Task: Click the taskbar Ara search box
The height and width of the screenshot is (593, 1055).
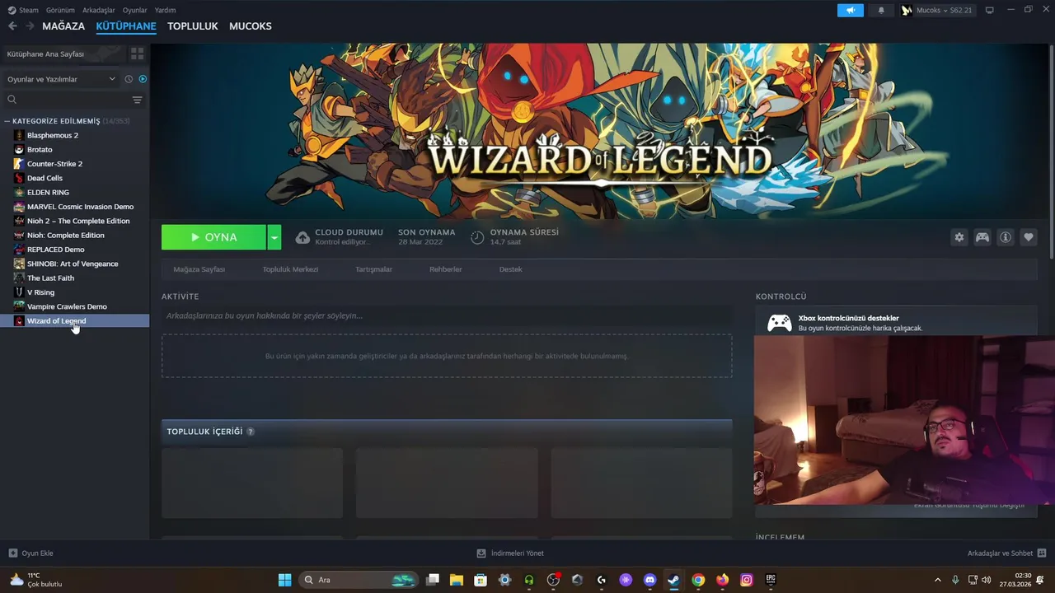Action: coord(358,580)
